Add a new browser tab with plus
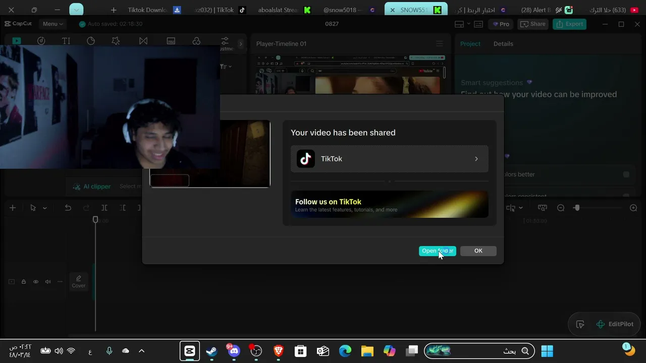Screen dimensions: 646x363 [114, 10]
